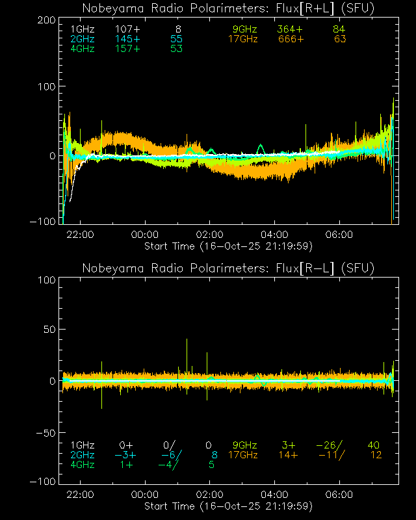Viewport: 416px width, 520px height.
Task: Select the 9GHz legend label in top plot
Action: 244,30
